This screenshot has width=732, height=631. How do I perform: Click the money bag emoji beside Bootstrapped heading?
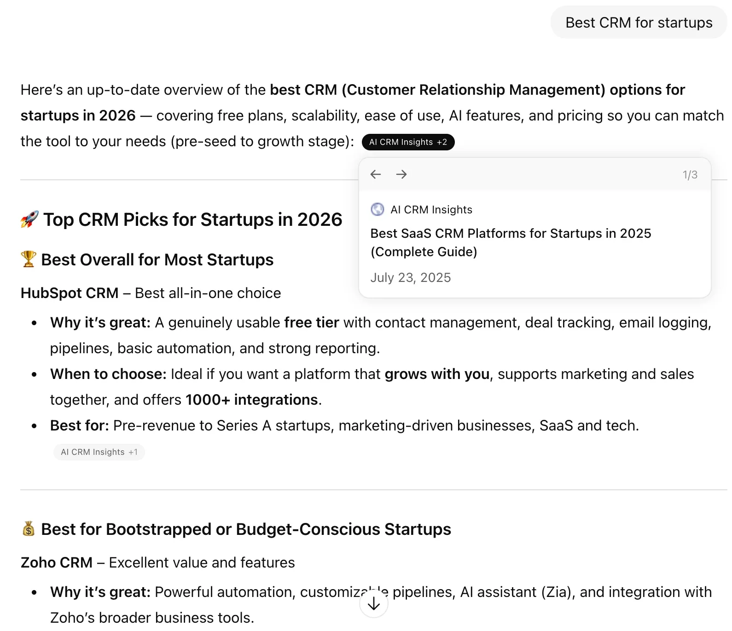[x=29, y=529]
